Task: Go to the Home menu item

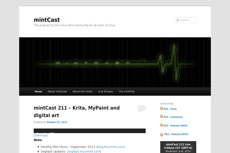Action: pyautogui.click(x=38, y=91)
